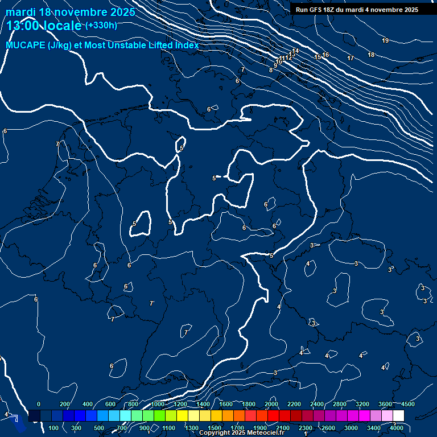Click the legend value '1100'
437x437 pixels.
(168, 428)
